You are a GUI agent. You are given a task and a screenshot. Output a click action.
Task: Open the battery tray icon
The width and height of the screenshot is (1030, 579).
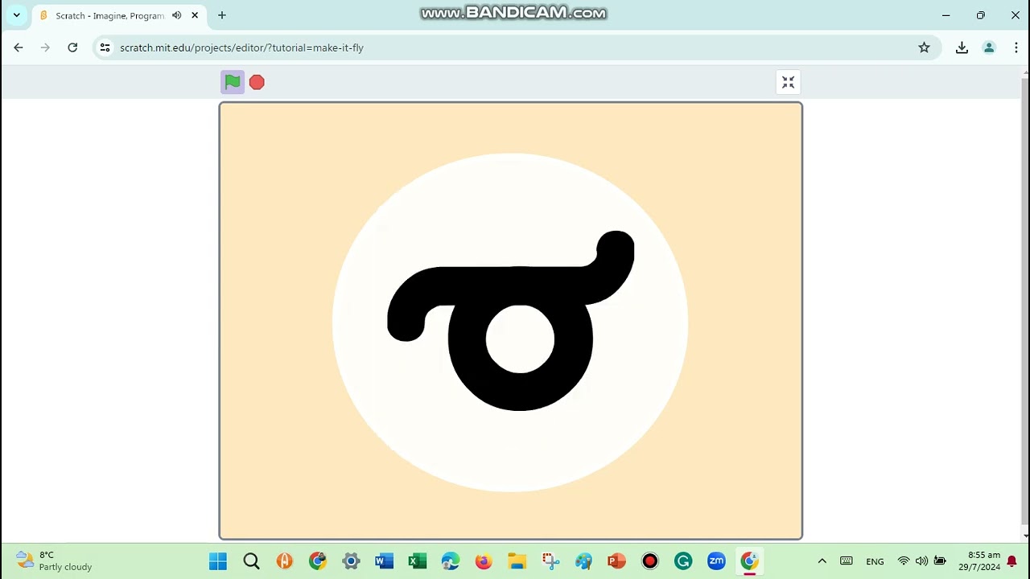tap(940, 561)
